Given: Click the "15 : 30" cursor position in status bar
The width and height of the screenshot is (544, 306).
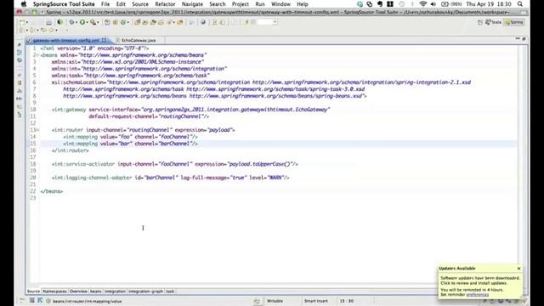Looking at the screenshot, I should pyautogui.click(x=347, y=301).
